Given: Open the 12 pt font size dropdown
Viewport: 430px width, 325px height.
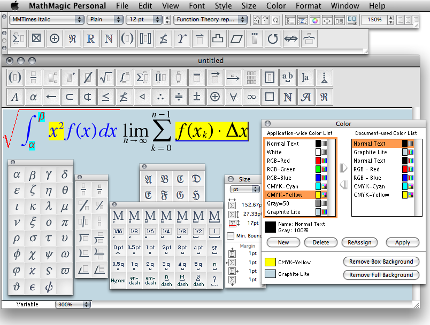Looking at the screenshot, I should [x=144, y=19].
